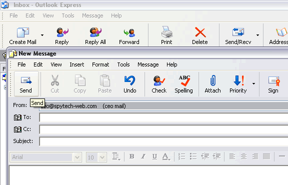The width and height of the screenshot is (288, 185).
Task: Attach a file with the paperclip icon
Action: (213, 80)
